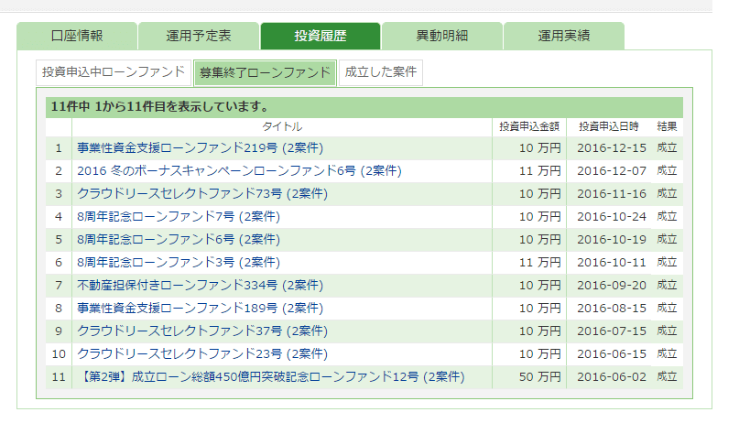This screenshot has height=434, width=739.
Task: Select the date 2016-06-15
Action: tap(612, 354)
